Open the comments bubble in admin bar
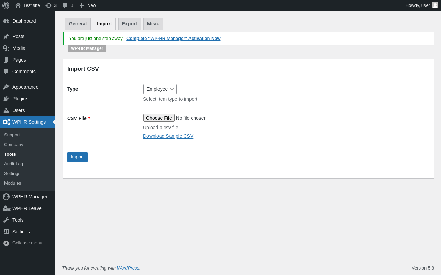Viewport: 441px width, 275px height. click(65, 5)
